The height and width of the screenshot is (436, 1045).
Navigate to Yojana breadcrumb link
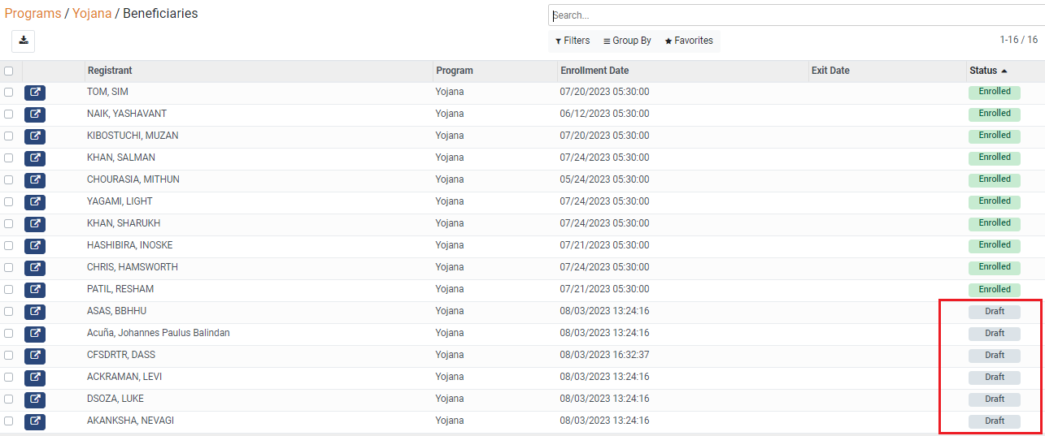pos(92,14)
